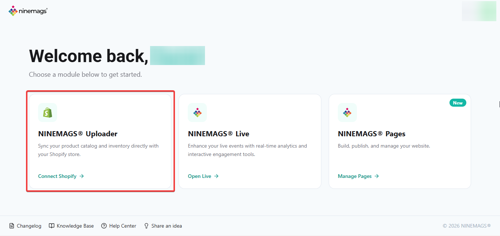500x236 pixels.
Task: Click the Pages card description text
Action: click(384, 146)
